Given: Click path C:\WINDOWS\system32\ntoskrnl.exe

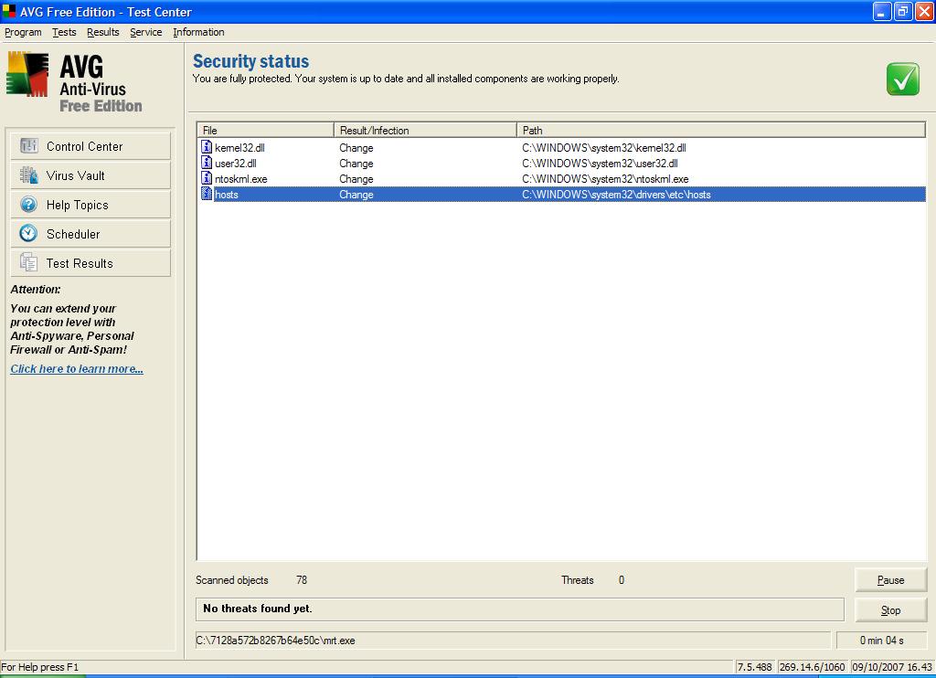Looking at the screenshot, I should [x=605, y=179].
